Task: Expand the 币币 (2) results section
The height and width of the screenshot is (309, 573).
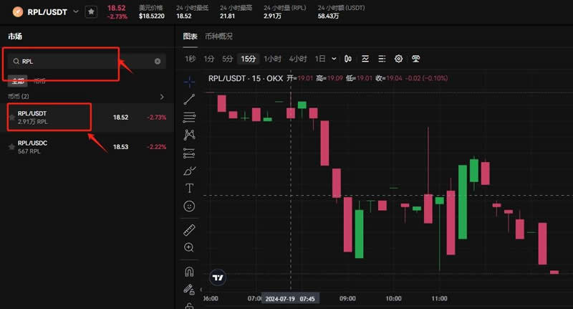Action: 162,97
